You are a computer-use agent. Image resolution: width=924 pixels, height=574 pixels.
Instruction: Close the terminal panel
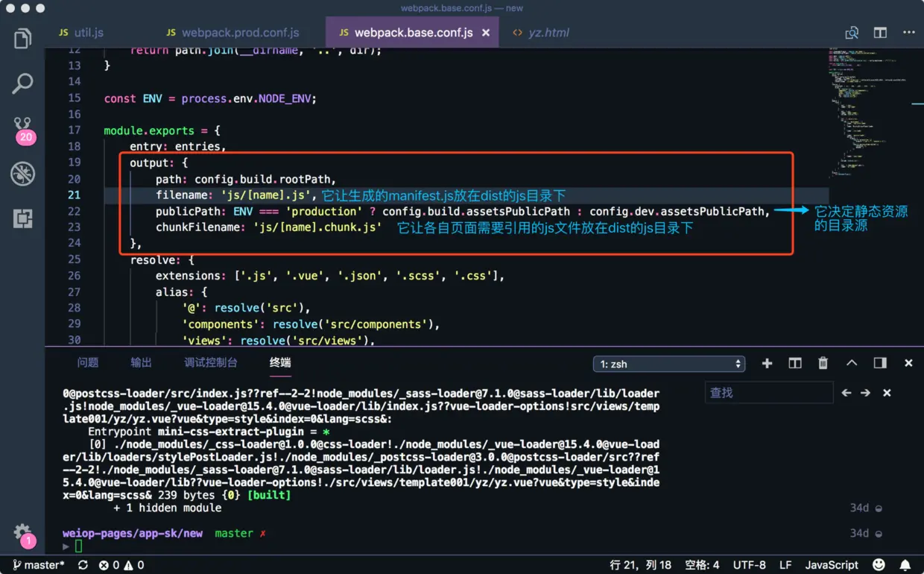click(x=908, y=363)
